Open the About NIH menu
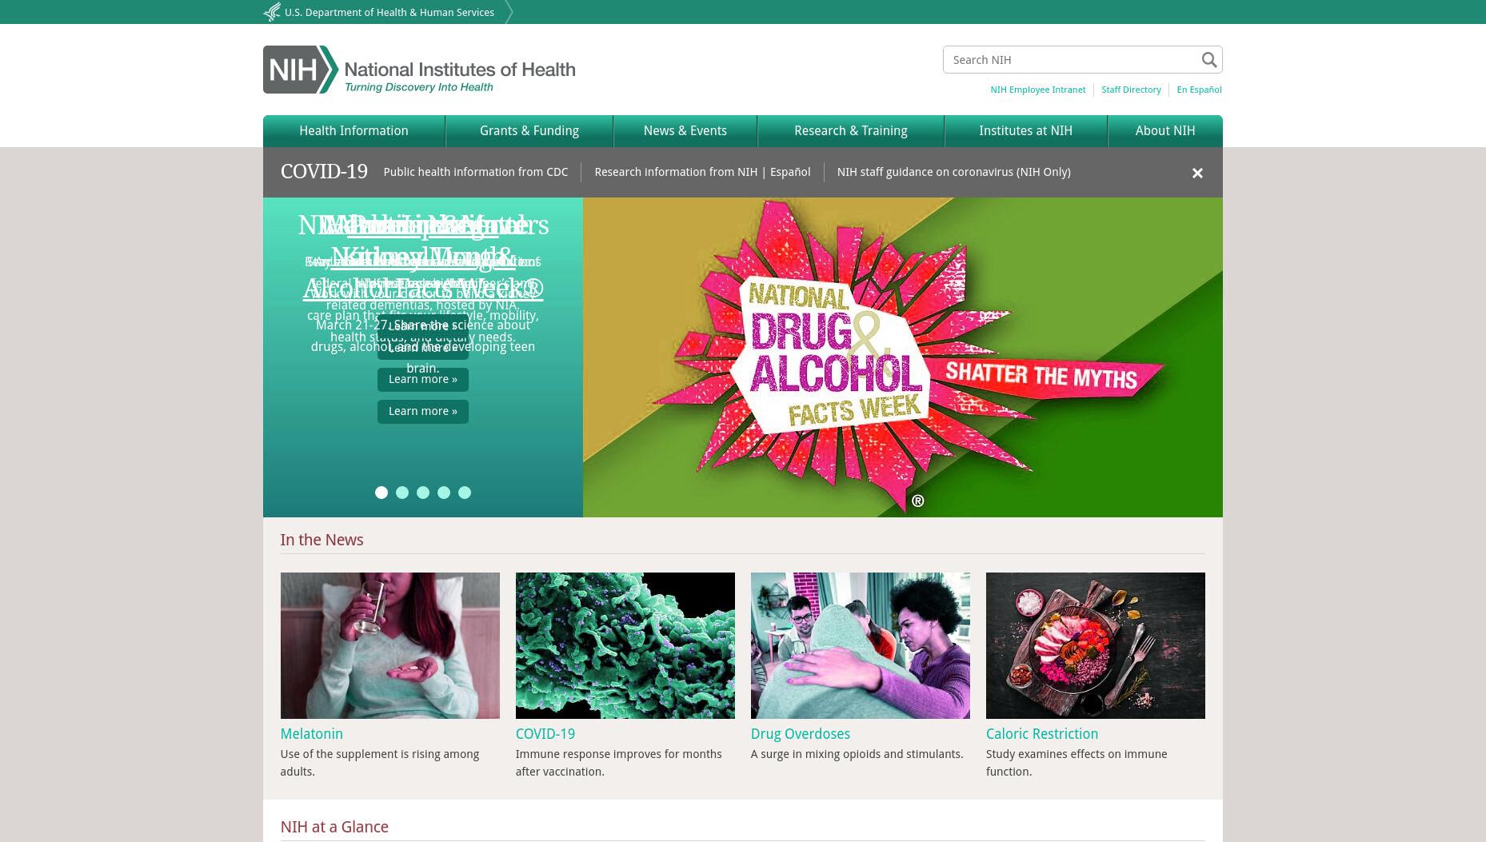The width and height of the screenshot is (1486, 842). tap(1165, 131)
